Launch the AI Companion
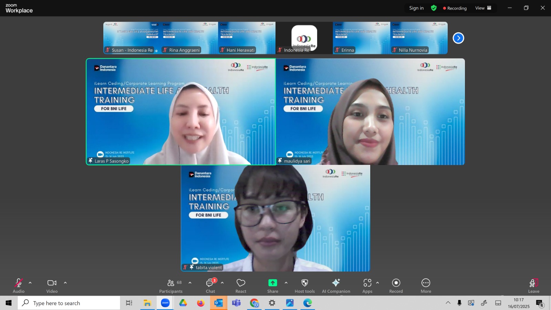The image size is (551, 310). click(336, 286)
